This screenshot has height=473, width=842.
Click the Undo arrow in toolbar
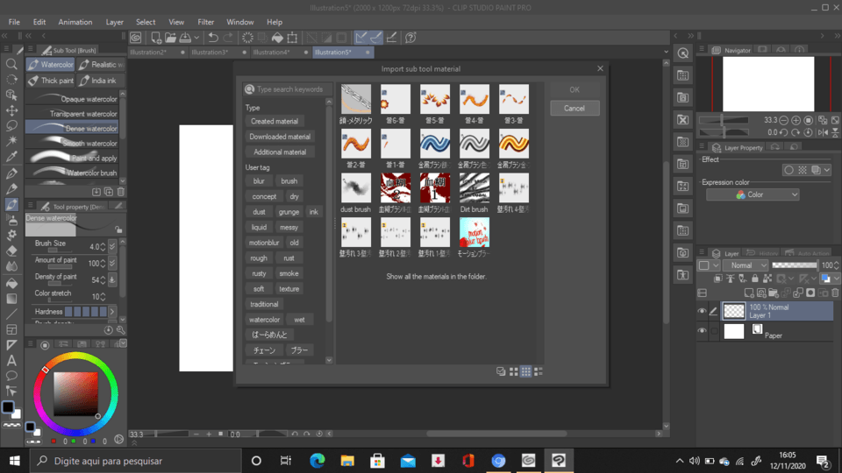[x=213, y=38]
